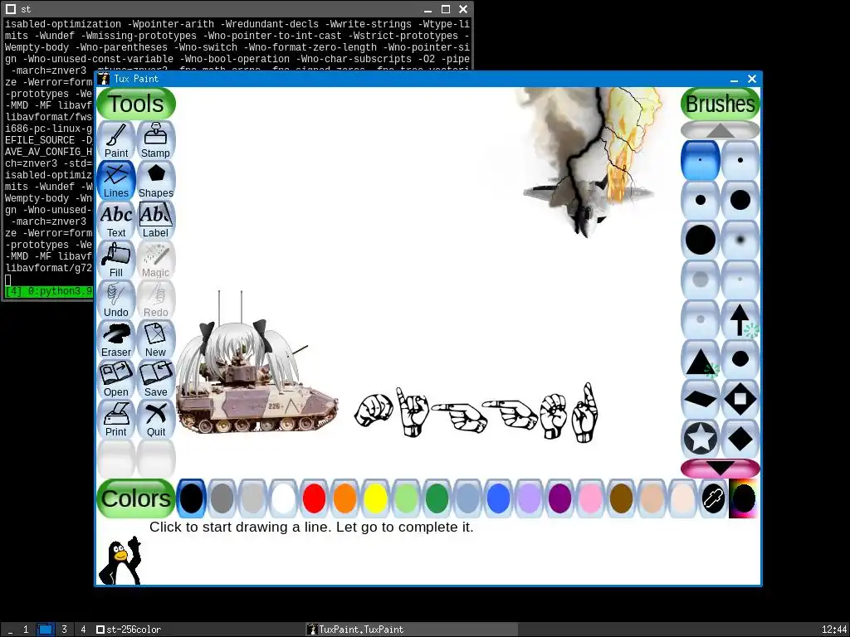Click the first fist hand sign on canvas
The width and height of the screenshot is (850, 637).
[x=374, y=410]
